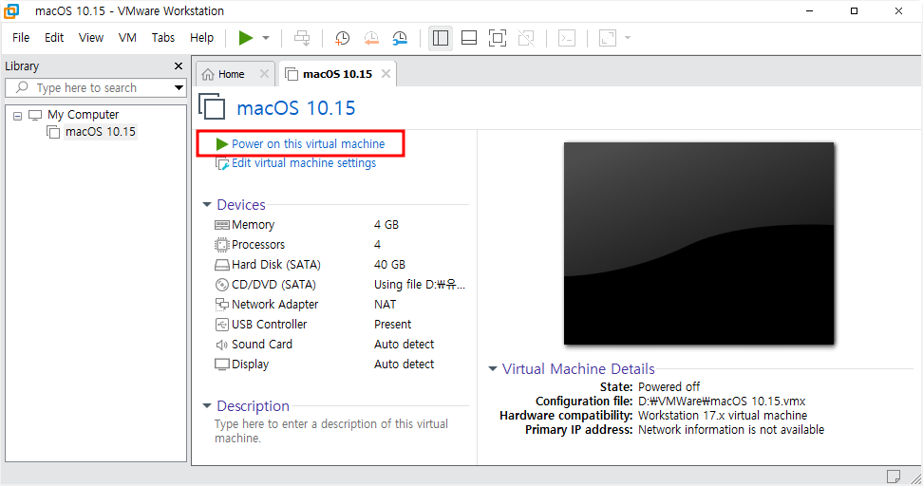Click the configuration file path text
This screenshot has height=486, width=923.
click(722, 402)
